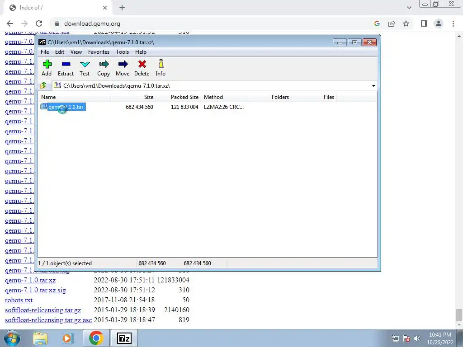Viewport: 463px width, 347px height.
Task: Switch to Chrome in the taskbar
Action: (96, 338)
